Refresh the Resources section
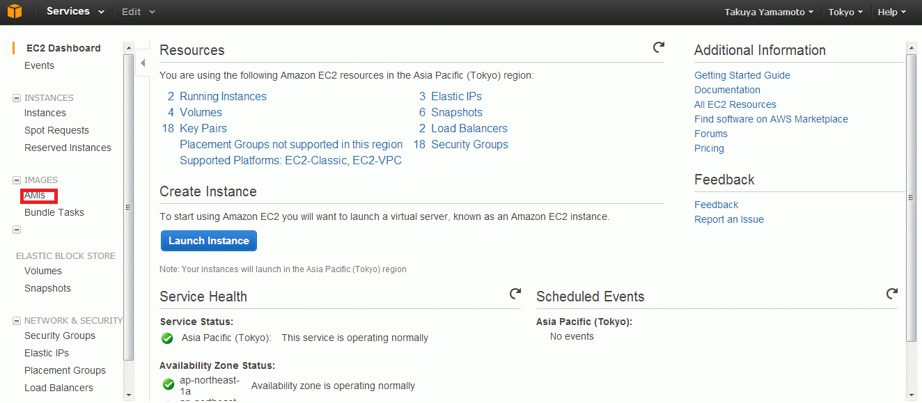 [x=658, y=47]
